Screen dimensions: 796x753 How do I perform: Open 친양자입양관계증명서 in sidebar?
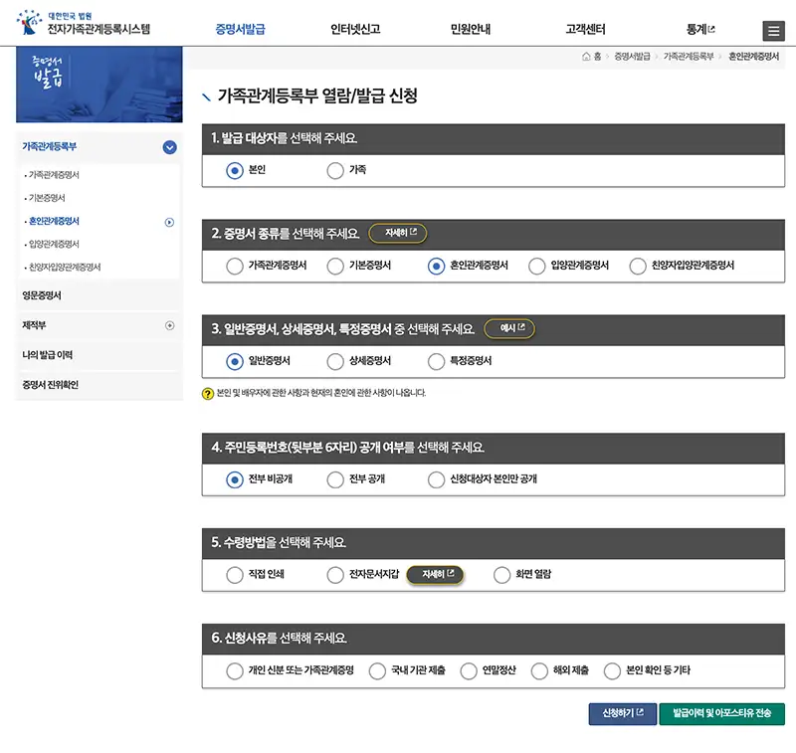click(65, 267)
